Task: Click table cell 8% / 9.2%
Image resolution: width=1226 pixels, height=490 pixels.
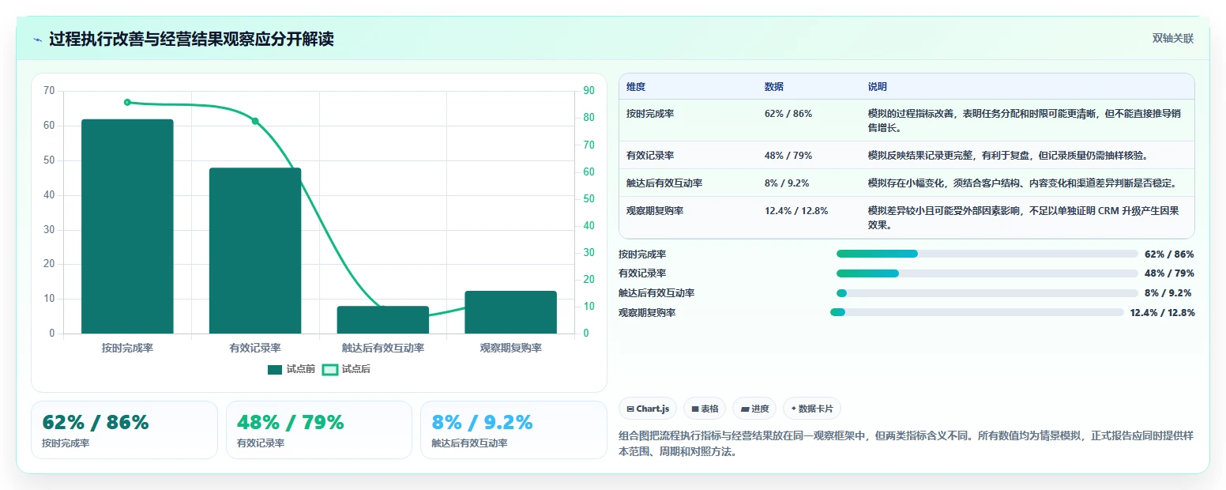Action: pyautogui.click(x=787, y=183)
